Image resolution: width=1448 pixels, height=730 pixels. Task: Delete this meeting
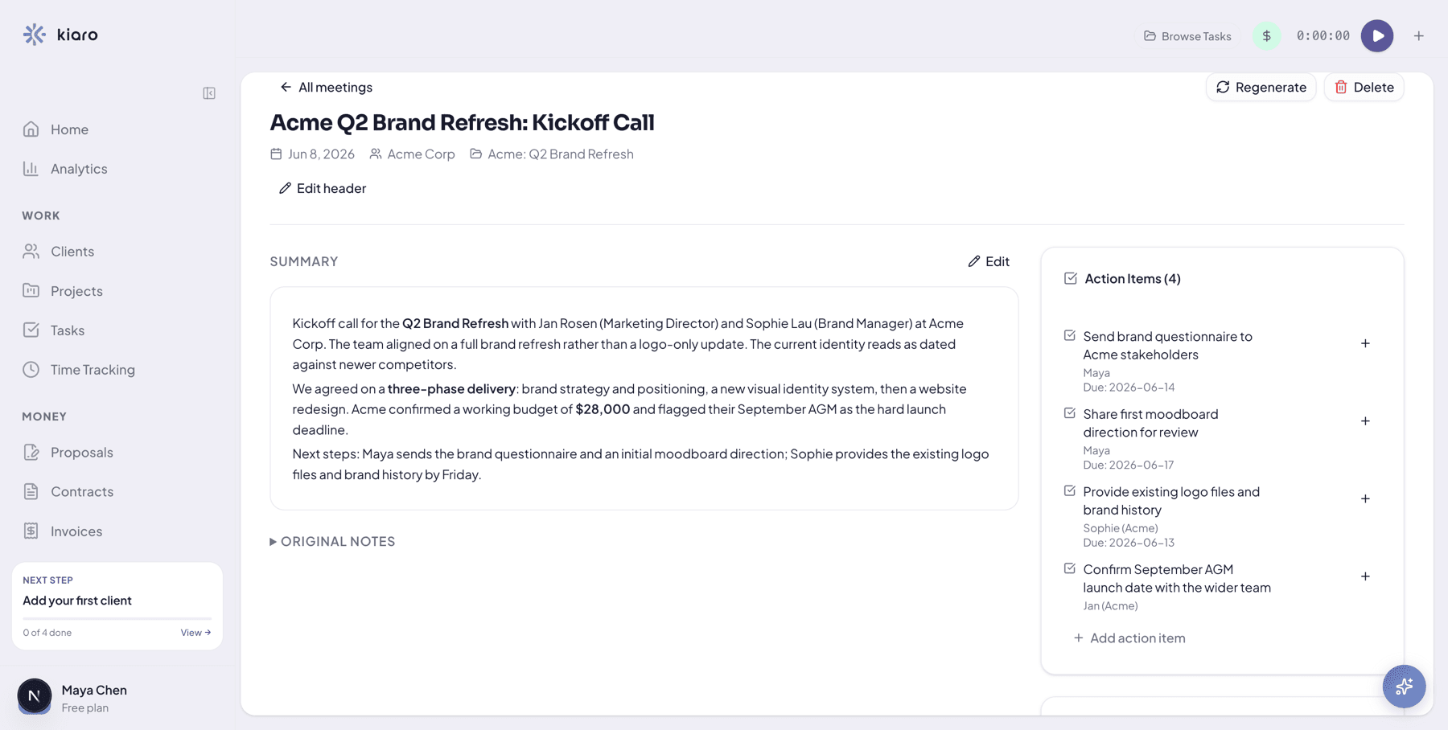[x=1364, y=87]
